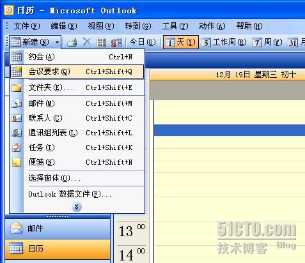Choose 会议要求(Q) menu entry
The height and width of the screenshot is (263, 305).
point(77,71)
